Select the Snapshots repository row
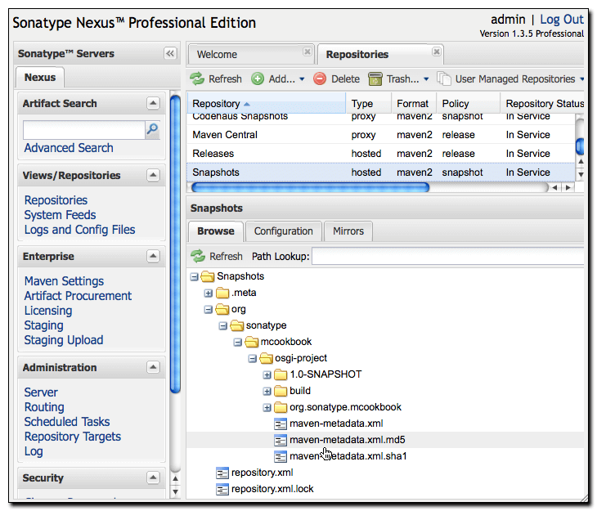This screenshot has width=597, height=511. tap(381, 173)
